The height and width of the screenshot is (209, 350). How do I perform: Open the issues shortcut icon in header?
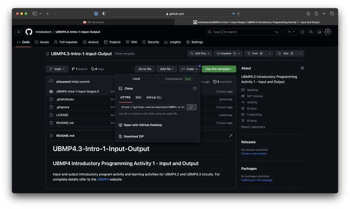point(302,32)
